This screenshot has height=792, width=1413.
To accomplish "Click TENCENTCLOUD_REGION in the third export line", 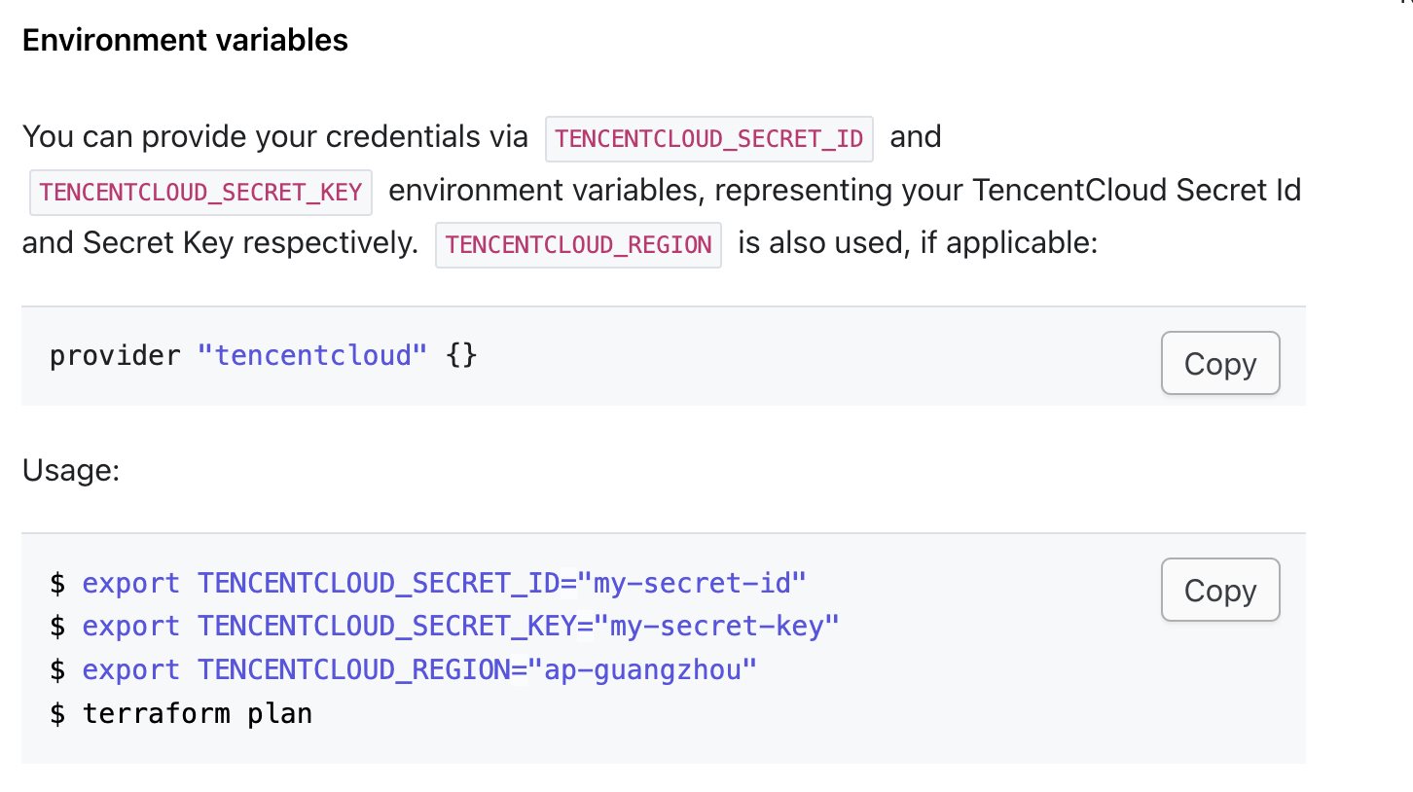I will coord(354,670).
